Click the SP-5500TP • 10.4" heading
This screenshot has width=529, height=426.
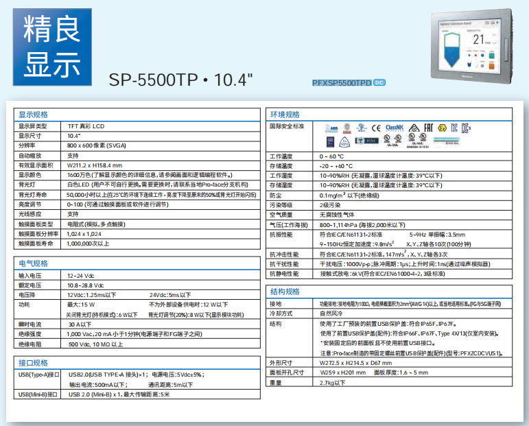tap(180, 80)
